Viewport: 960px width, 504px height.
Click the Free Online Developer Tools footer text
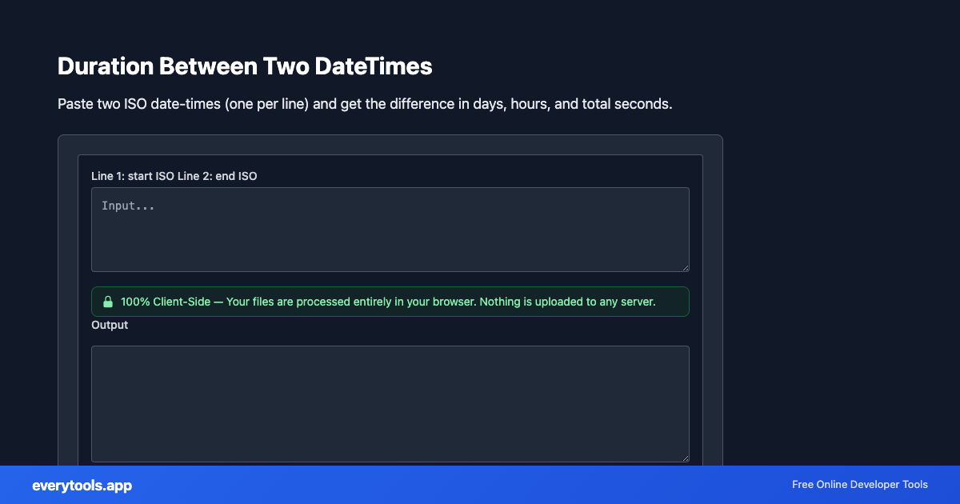click(860, 485)
